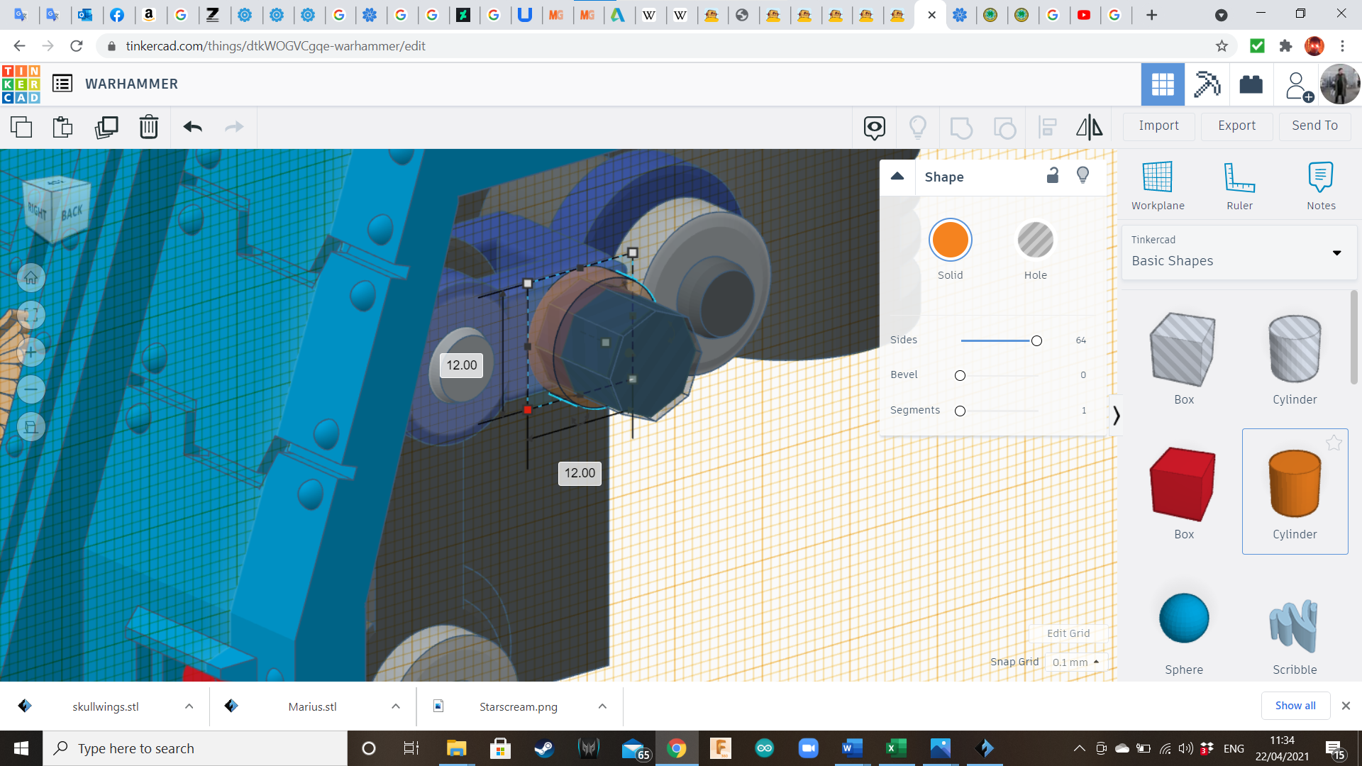Click the Zoom in plus button
The image size is (1362, 766).
(31, 353)
